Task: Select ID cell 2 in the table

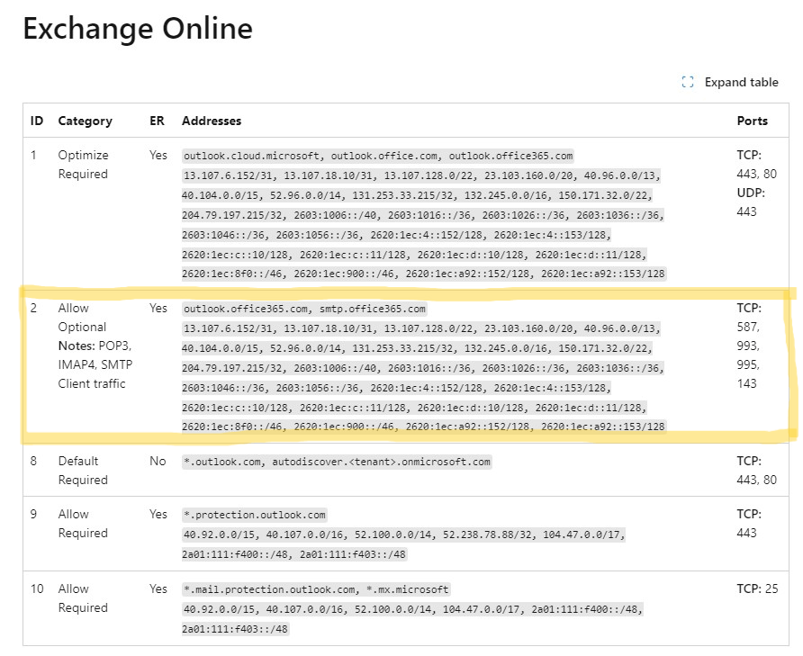Action: click(x=33, y=308)
